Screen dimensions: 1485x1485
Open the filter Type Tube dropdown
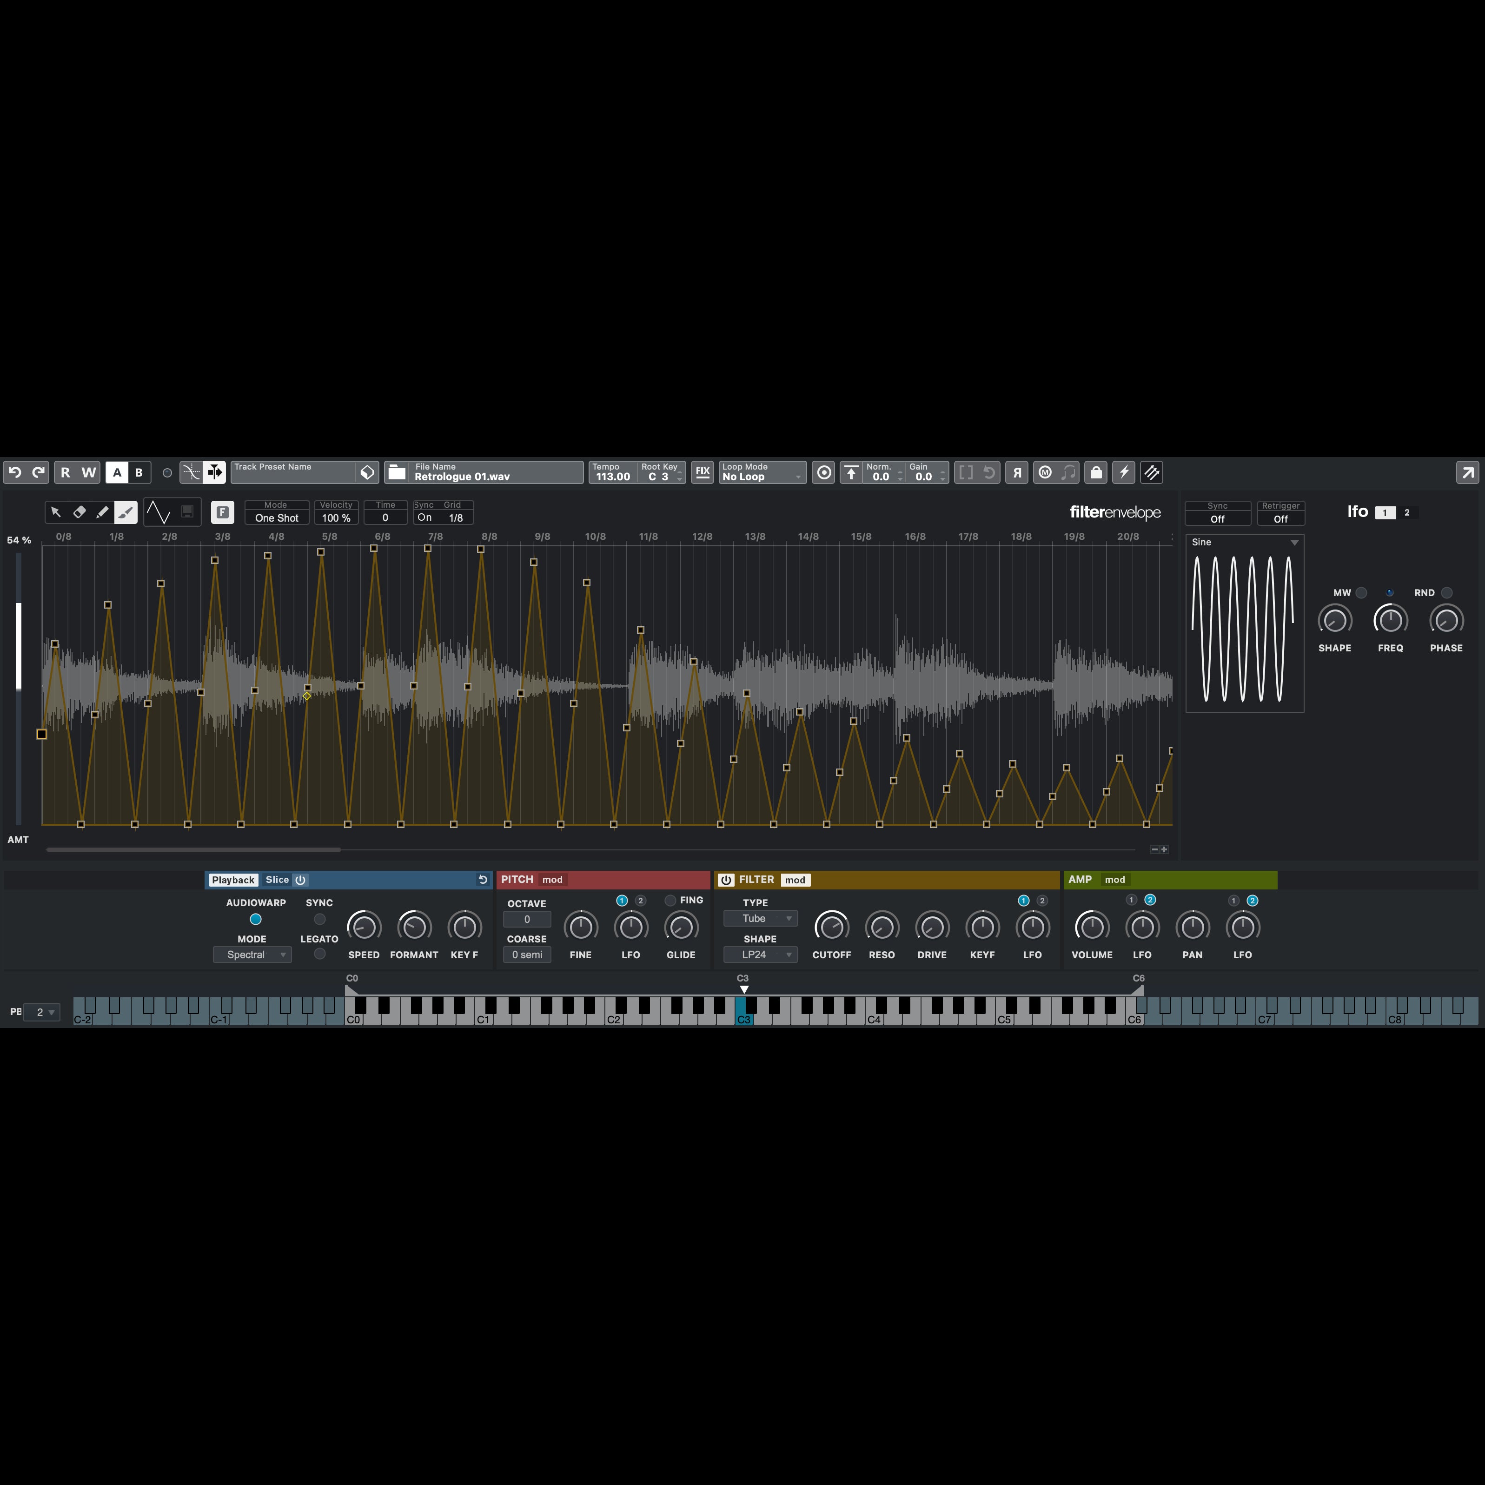[760, 919]
